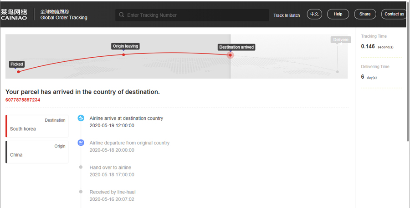
Task: Select the Origin leaving marker label
Action: point(125,46)
